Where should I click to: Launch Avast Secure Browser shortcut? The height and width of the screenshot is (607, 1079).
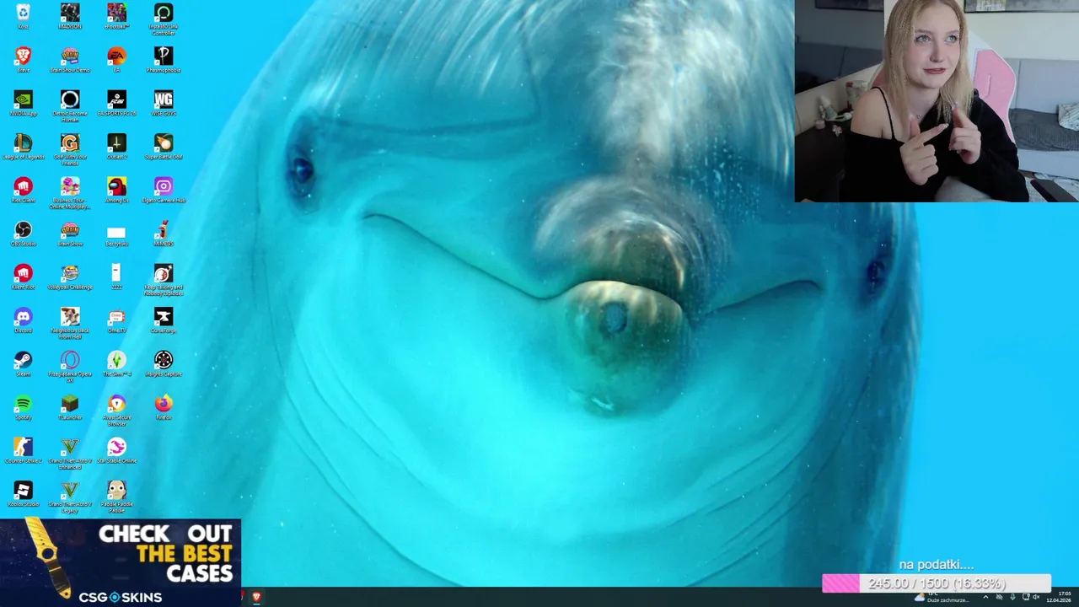116,411
